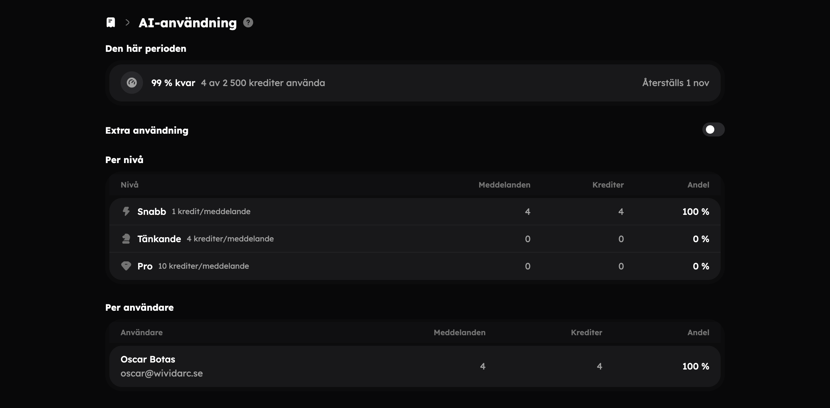The width and height of the screenshot is (830, 408).
Task: Click the email oscar@wividarc.se
Action: click(162, 373)
